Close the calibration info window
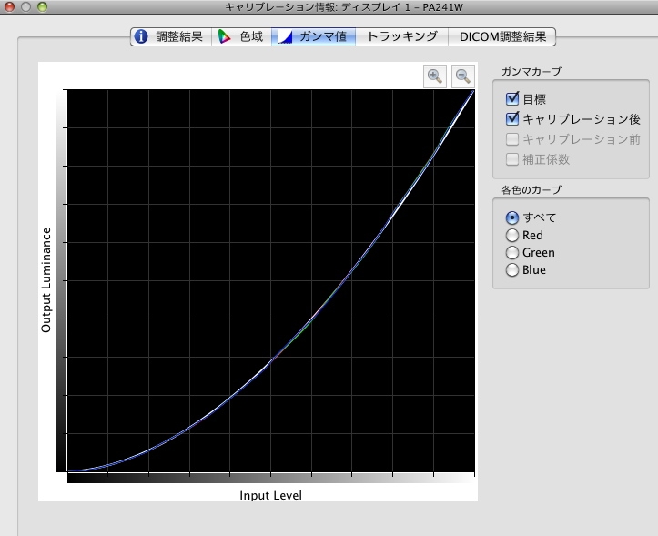 click(9, 7)
